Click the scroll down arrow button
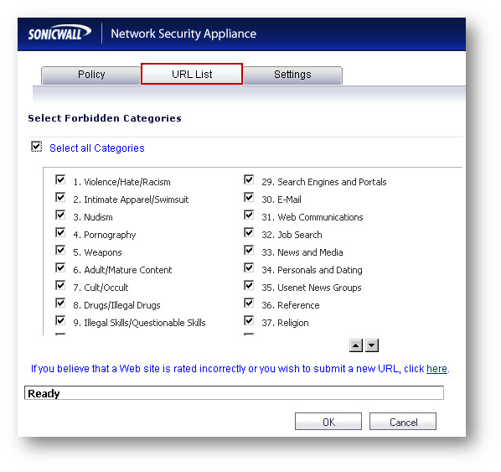The image size is (501, 472). (372, 345)
